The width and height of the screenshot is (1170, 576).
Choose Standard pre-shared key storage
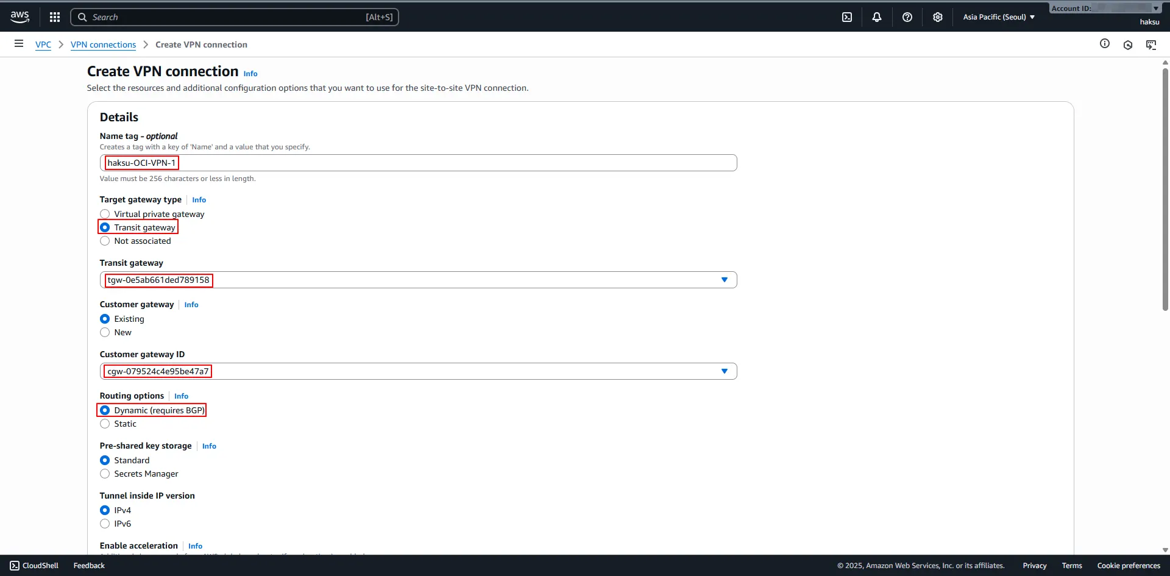tap(105, 460)
